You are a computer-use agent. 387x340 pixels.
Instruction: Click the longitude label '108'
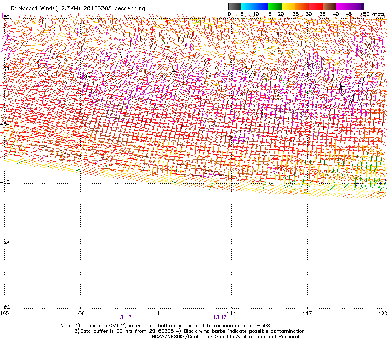[x=80, y=313]
